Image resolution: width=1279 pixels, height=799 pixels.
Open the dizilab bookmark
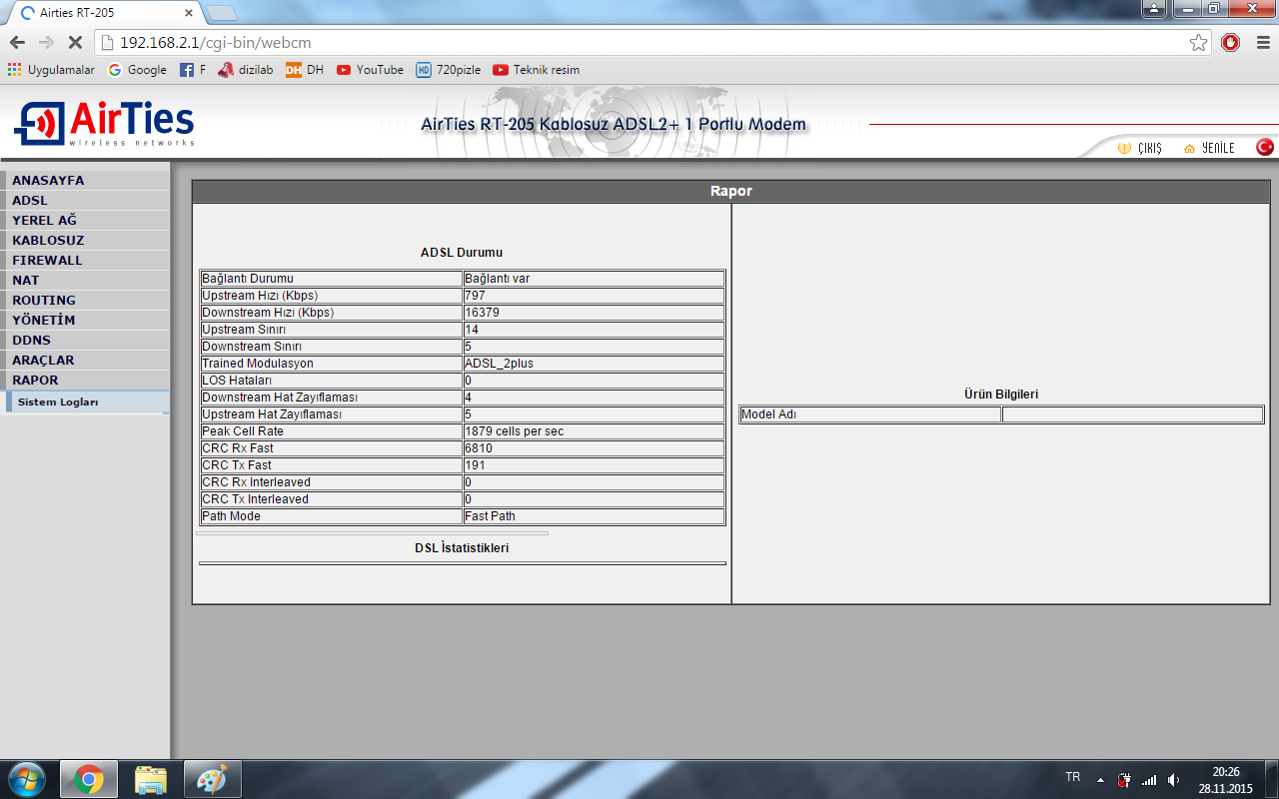[x=246, y=70]
